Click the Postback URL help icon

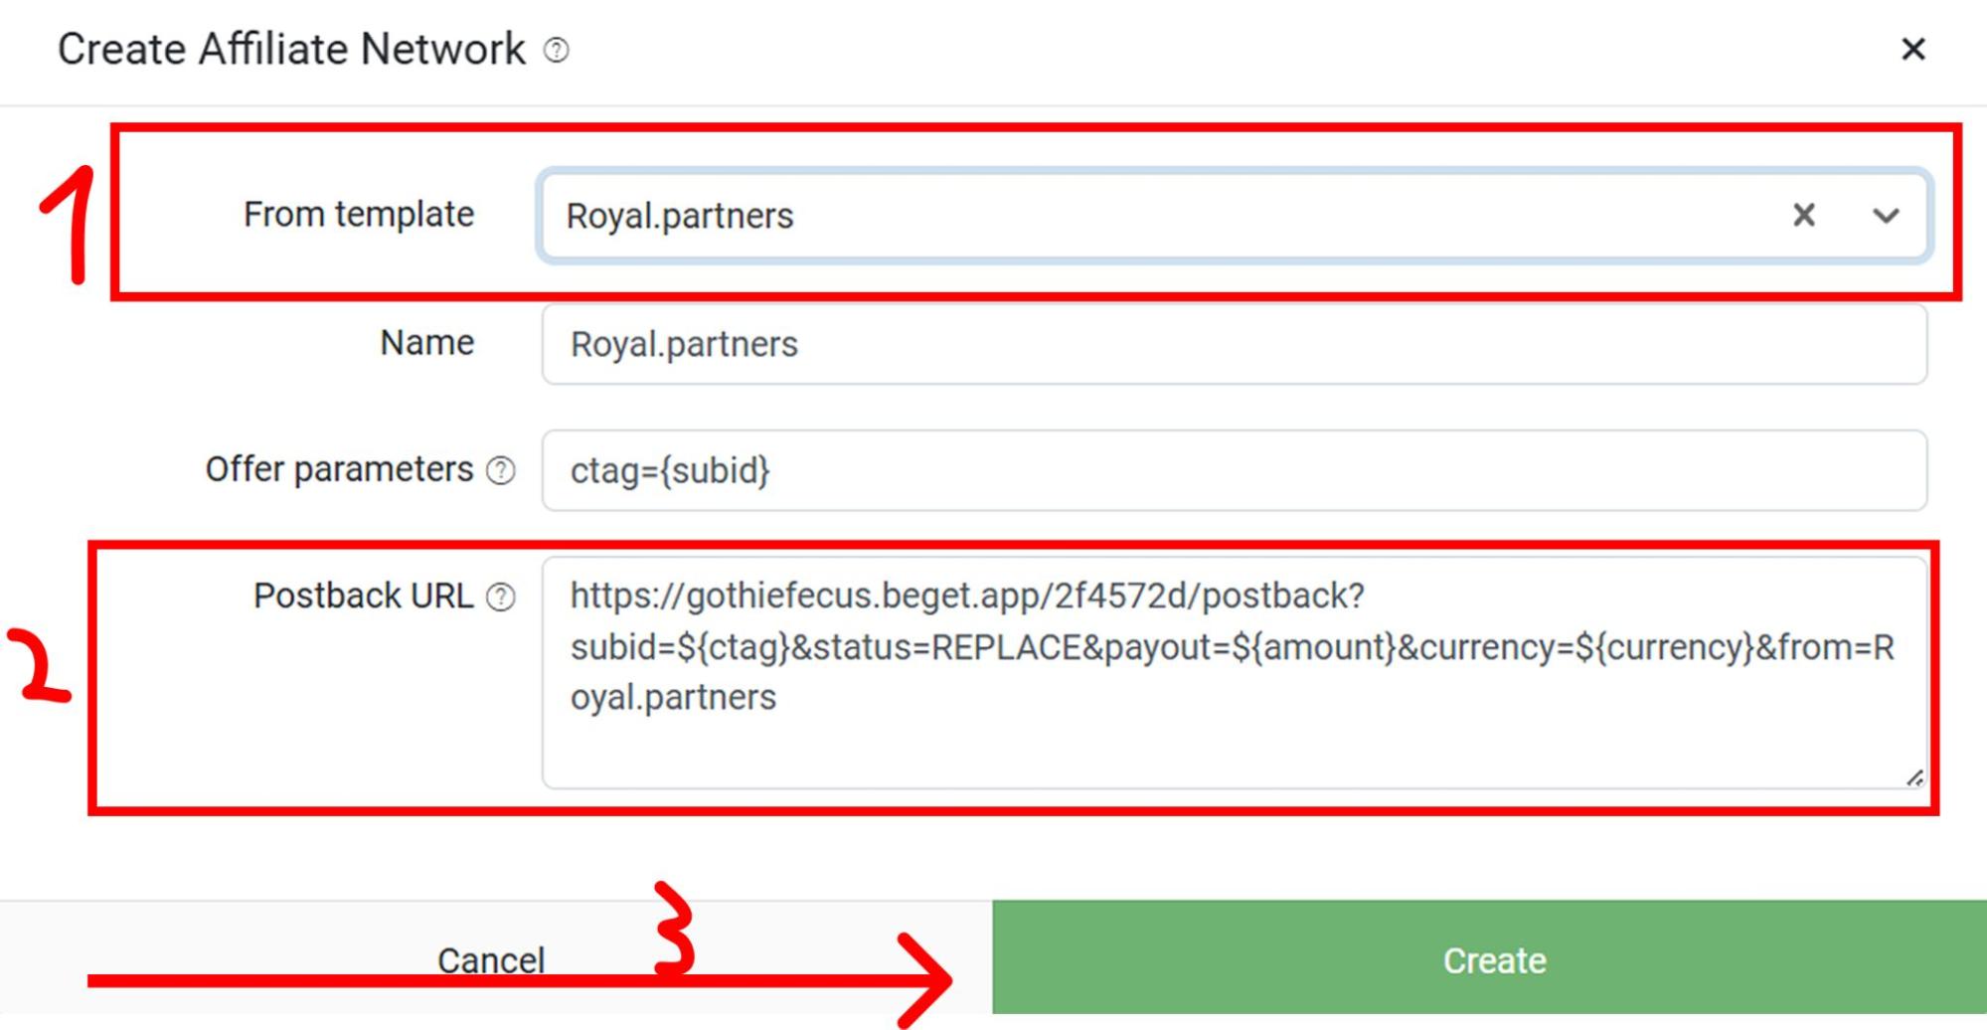[x=501, y=597]
